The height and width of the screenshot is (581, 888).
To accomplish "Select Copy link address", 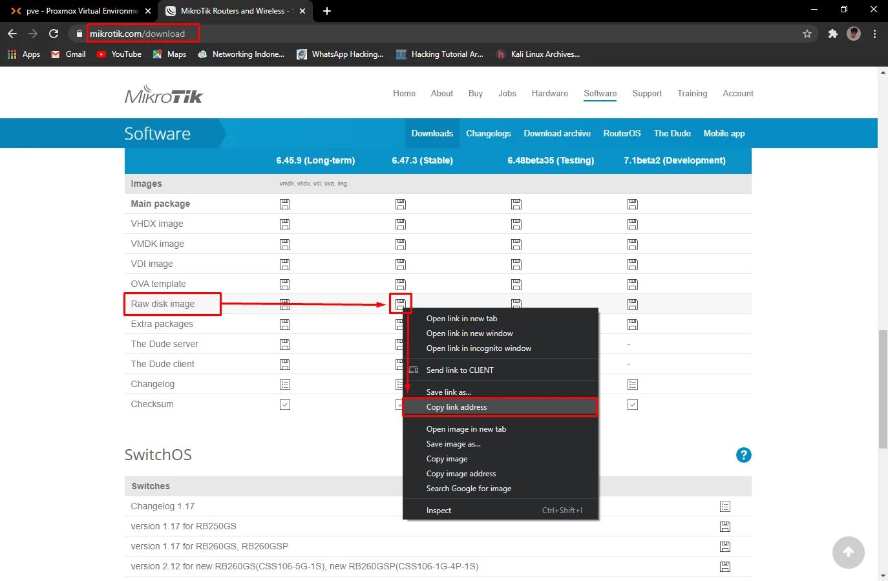I will click(500, 407).
